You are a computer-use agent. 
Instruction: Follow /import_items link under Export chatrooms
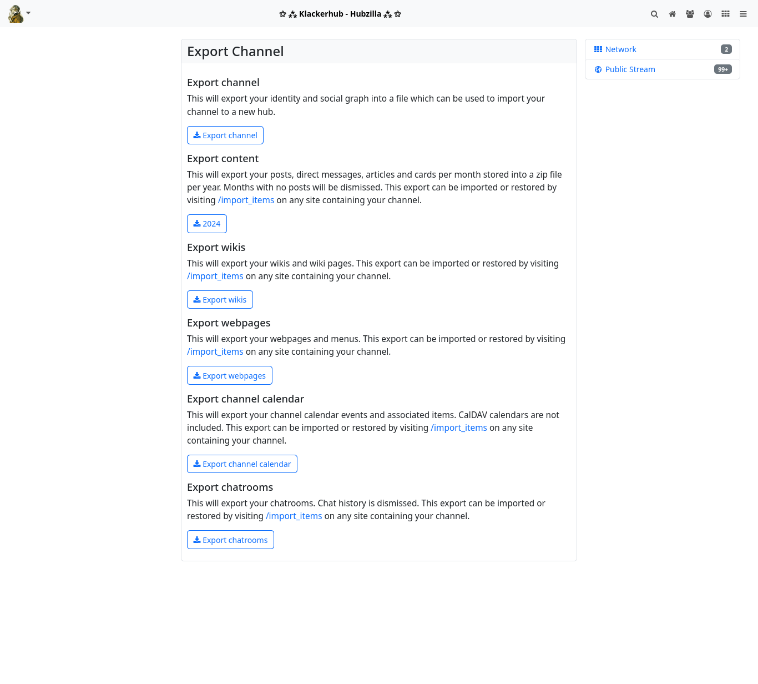point(294,516)
